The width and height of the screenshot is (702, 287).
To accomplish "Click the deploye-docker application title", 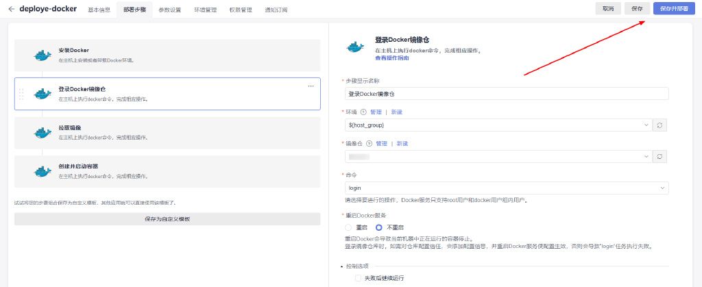I will tap(49, 9).
